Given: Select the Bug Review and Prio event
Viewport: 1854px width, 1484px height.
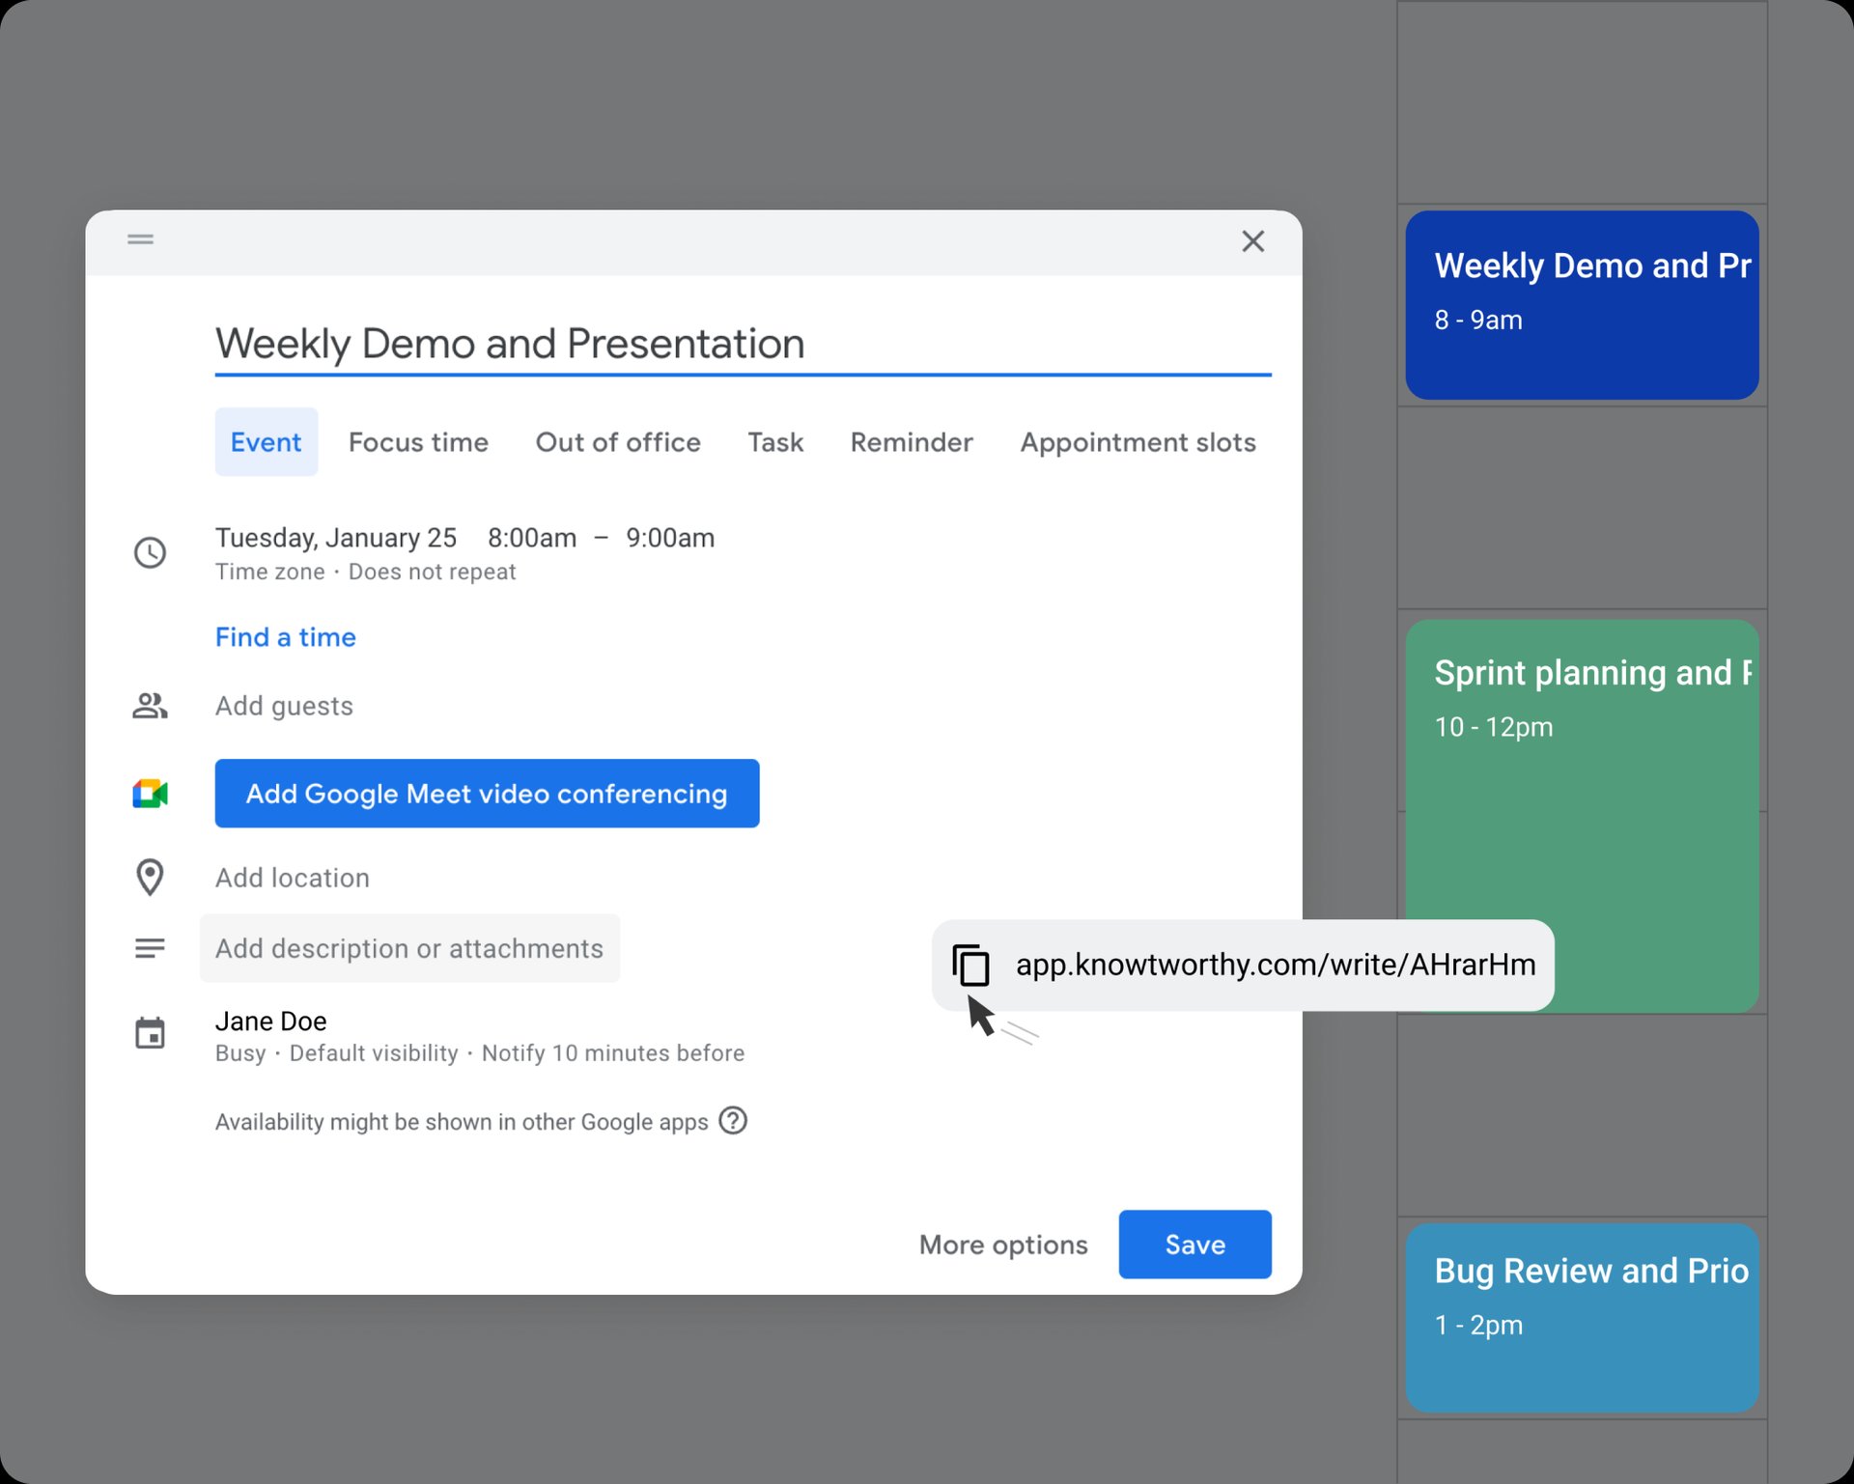Looking at the screenshot, I should 1582,1318.
